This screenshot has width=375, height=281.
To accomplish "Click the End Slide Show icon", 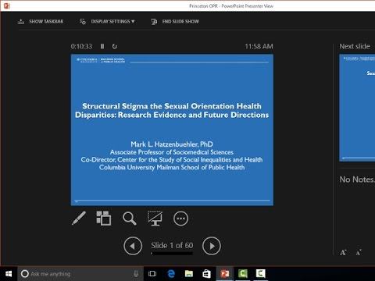I will tap(154, 22).
